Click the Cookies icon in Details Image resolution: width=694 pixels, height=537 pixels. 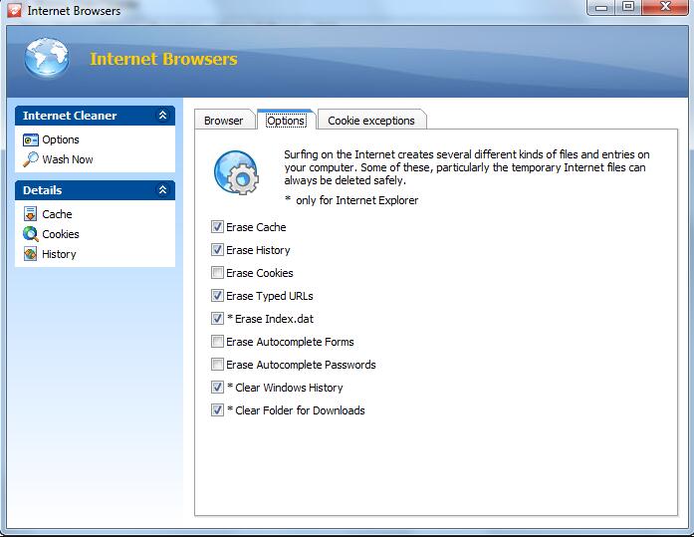31,234
